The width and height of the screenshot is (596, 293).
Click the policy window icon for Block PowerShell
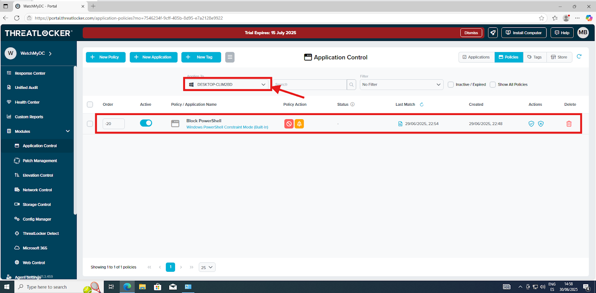pyautogui.click(x=175, y=124)
